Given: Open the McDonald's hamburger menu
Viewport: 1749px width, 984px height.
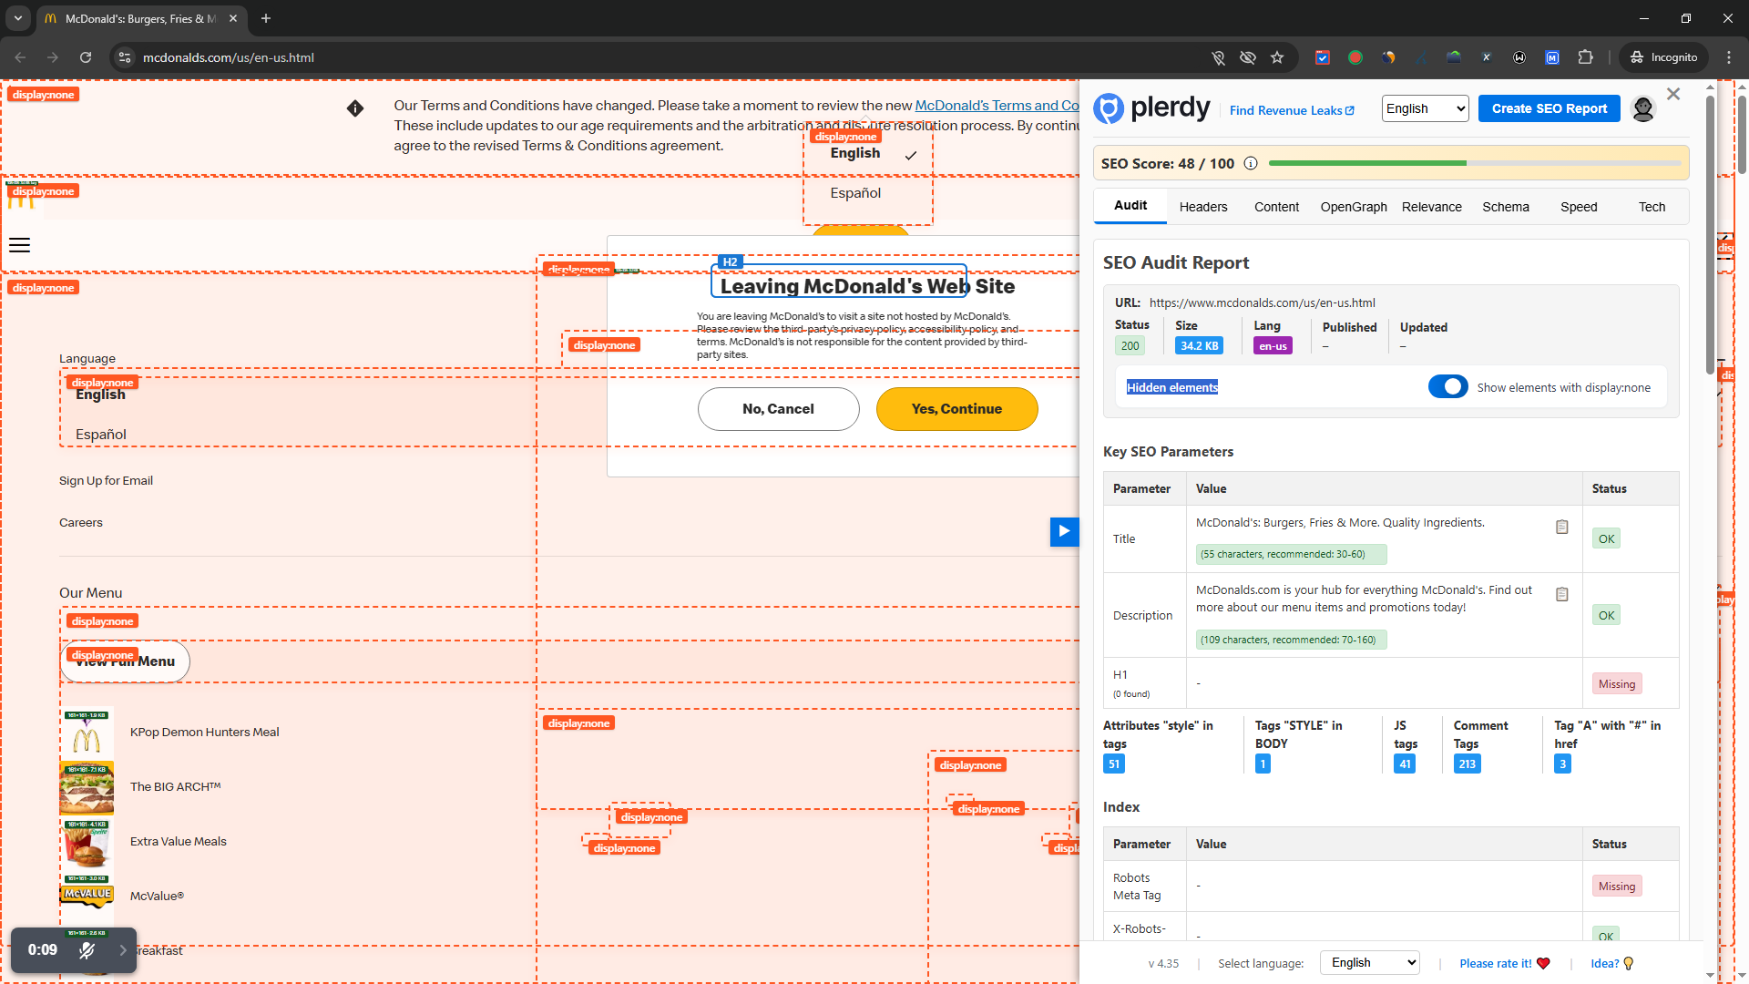Looking at the screenshot, I should click(19, 245).
